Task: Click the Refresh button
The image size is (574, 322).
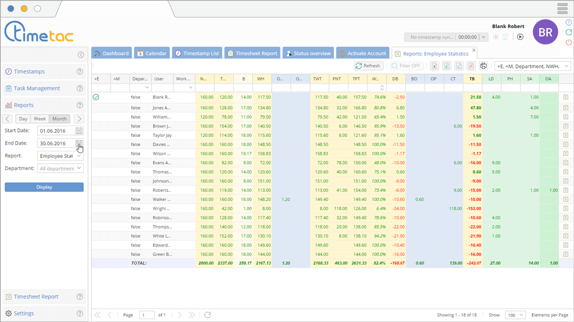Action: 368,66
